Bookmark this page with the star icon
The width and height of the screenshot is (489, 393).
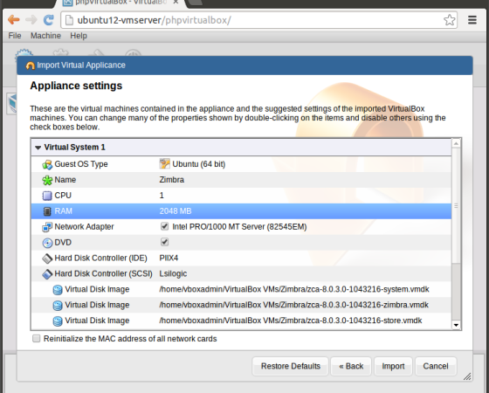tap(450, 20)
